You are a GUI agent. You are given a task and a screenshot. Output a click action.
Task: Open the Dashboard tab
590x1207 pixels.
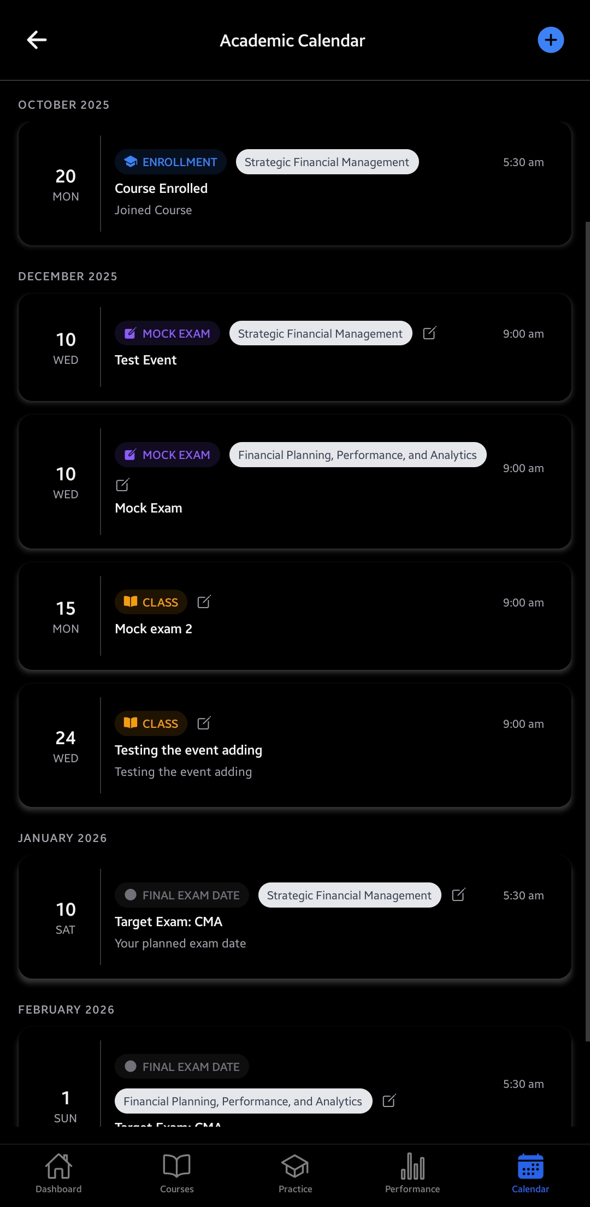point(58,1171)
